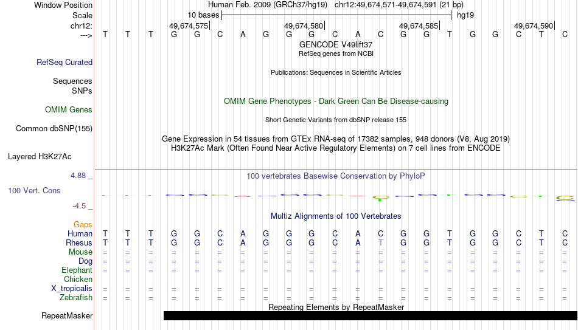The height and width of the screenshot is (330, 578).
Task: Click the grayed T mismatch in Rhesus row
Action: 381,243
